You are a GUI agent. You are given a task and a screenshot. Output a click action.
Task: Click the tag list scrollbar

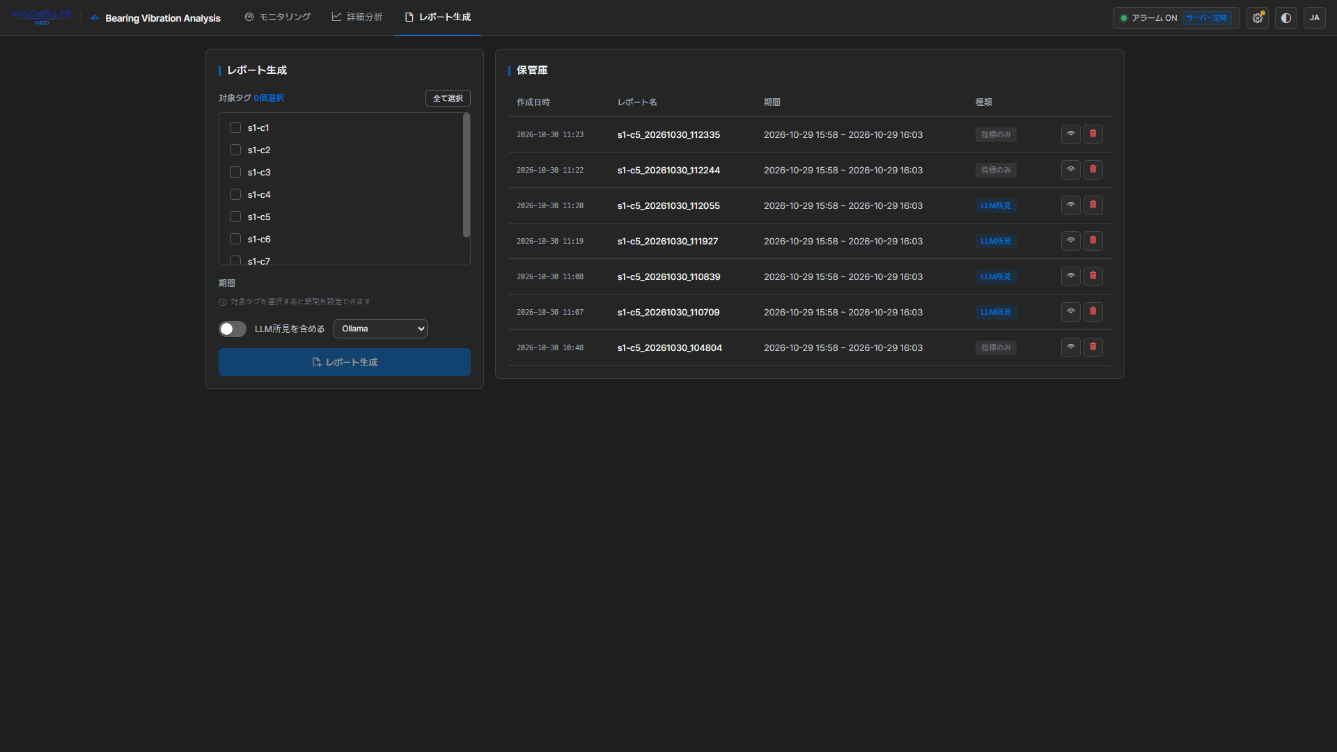[x=467, y=175]
